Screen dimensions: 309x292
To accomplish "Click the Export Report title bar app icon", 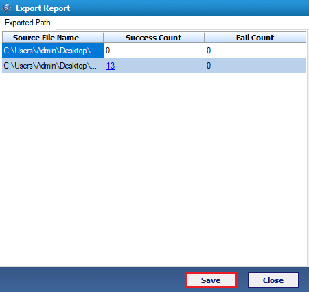I will click(7, 8).
